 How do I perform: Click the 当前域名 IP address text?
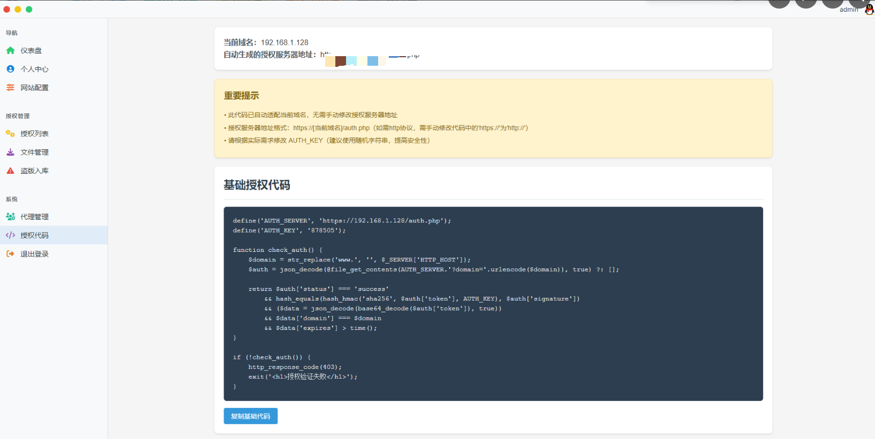pyautogui.click(x=285, y=42)
